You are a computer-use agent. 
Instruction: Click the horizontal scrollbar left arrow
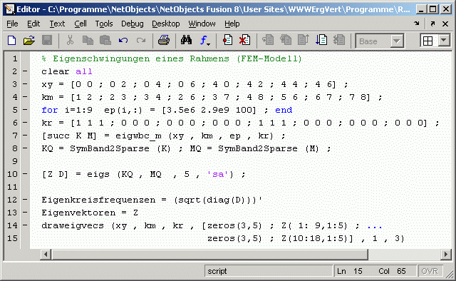click(46, 254)
